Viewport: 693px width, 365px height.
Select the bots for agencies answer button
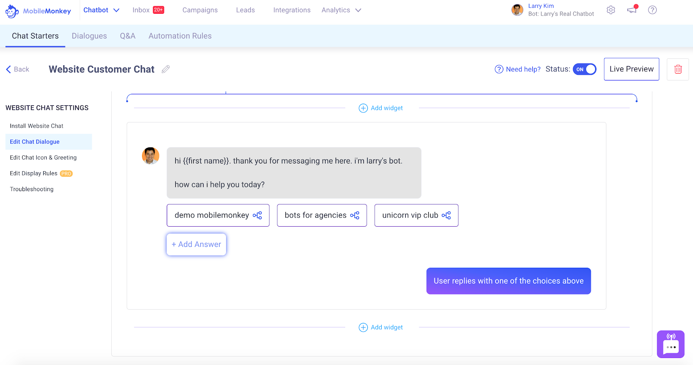point(322,215)
